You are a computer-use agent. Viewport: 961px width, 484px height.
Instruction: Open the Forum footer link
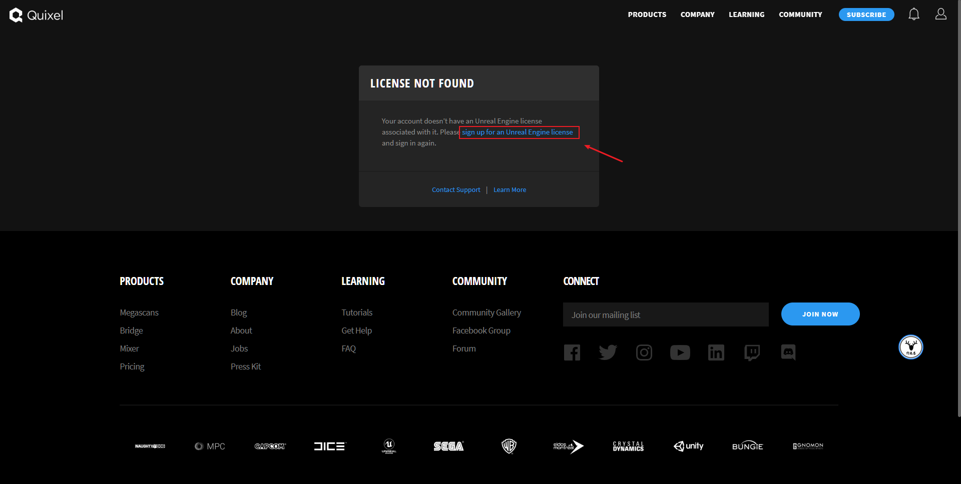point(464,348)
